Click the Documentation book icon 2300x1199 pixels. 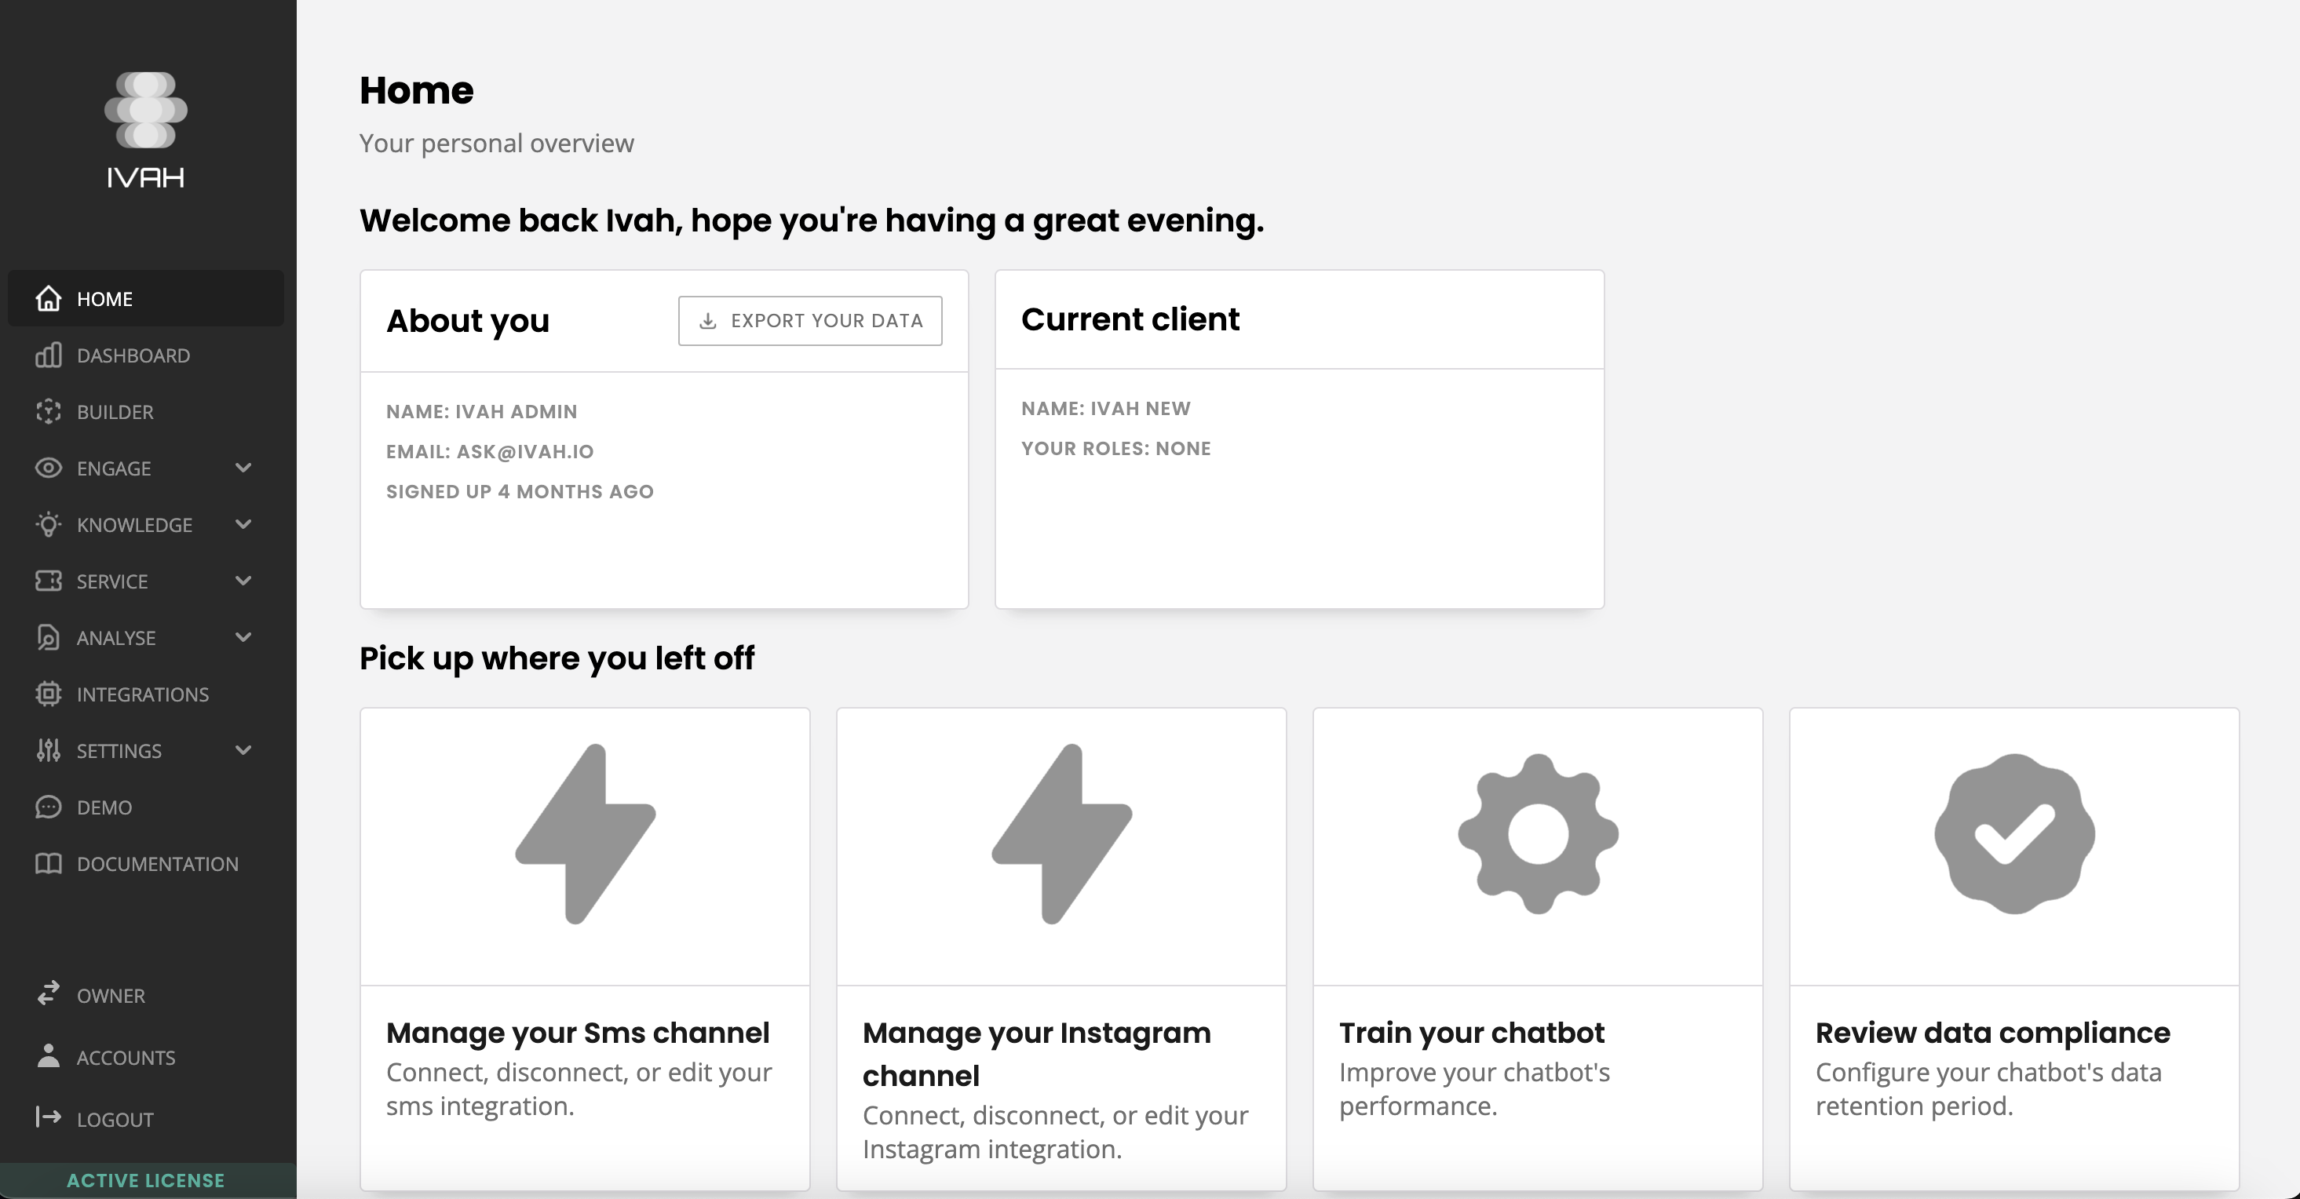pyautogui.click(x=48, y=863)
